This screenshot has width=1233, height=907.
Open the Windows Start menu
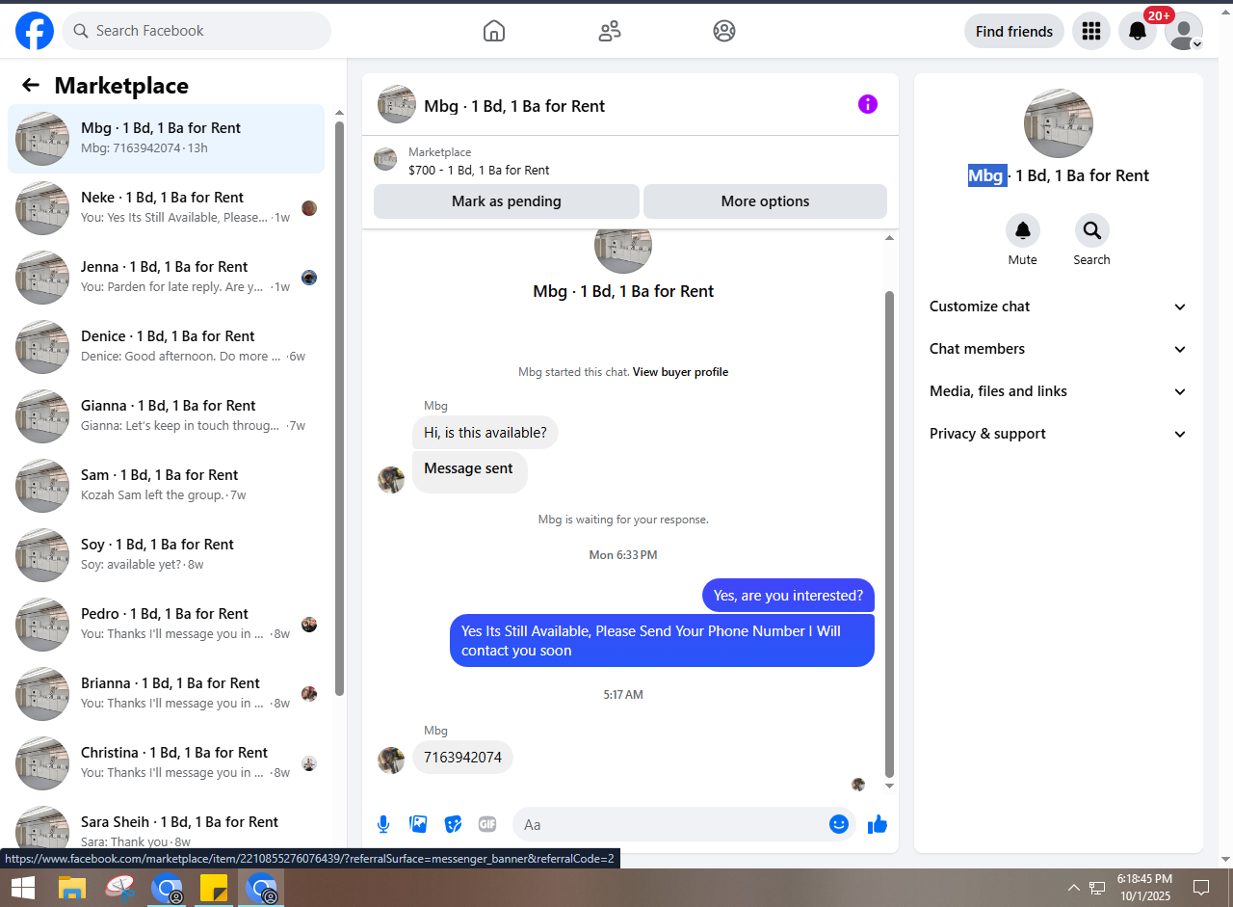[23, 888]
